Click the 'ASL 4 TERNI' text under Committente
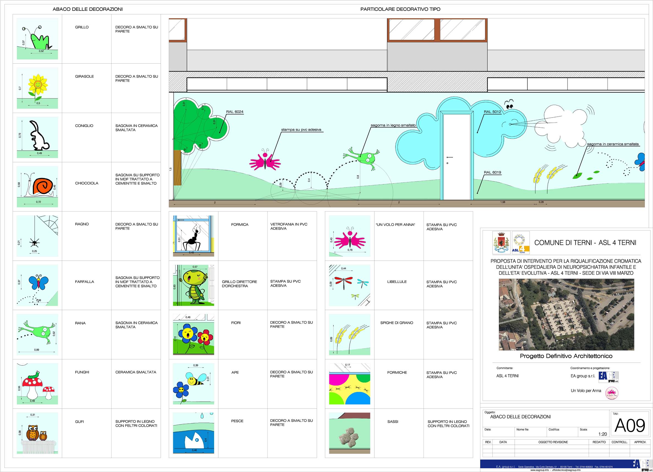 pos(507,376)
